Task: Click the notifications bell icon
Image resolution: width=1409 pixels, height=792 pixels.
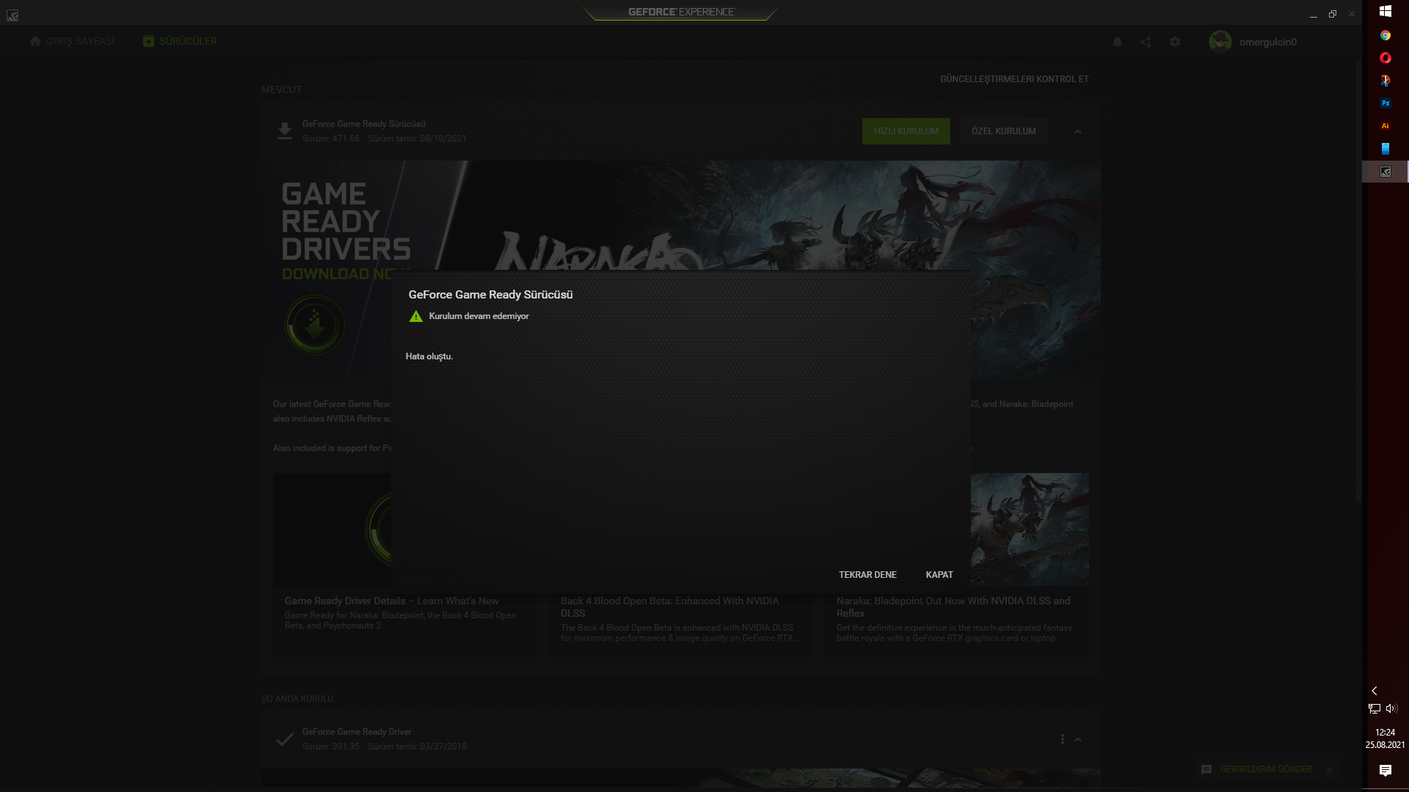Action: coord(1117,42)
